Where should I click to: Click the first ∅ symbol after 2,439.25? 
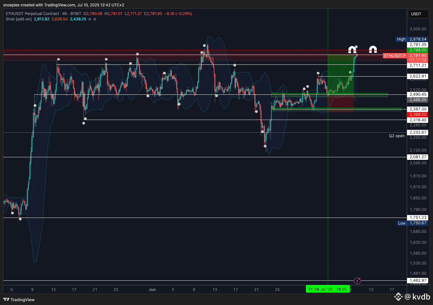[90, 19]
